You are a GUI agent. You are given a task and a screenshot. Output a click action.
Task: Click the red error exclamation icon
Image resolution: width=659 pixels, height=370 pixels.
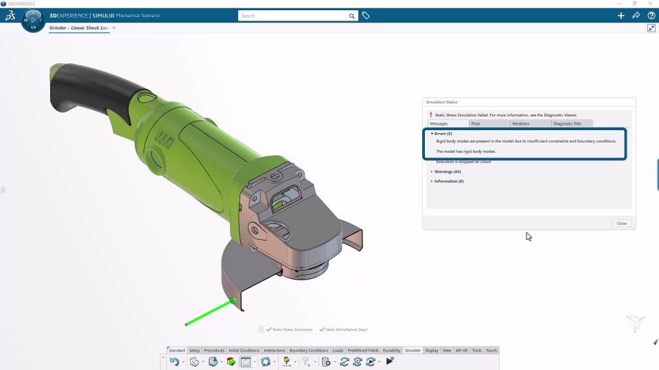click(431, 114)
